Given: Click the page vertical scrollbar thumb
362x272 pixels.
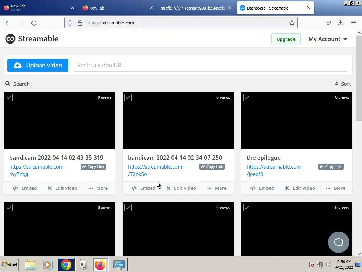Looking at the screenshot, I should pos(359,79).
